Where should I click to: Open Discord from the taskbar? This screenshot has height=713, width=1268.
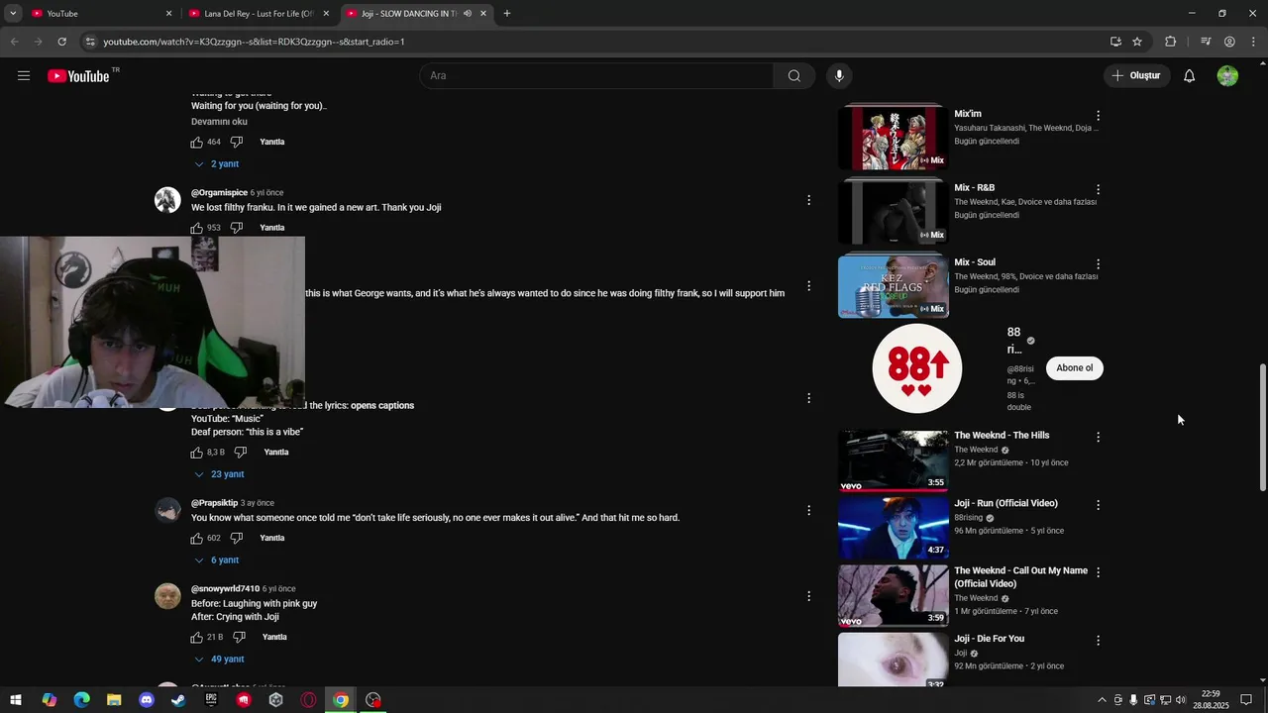click(147, 700)
